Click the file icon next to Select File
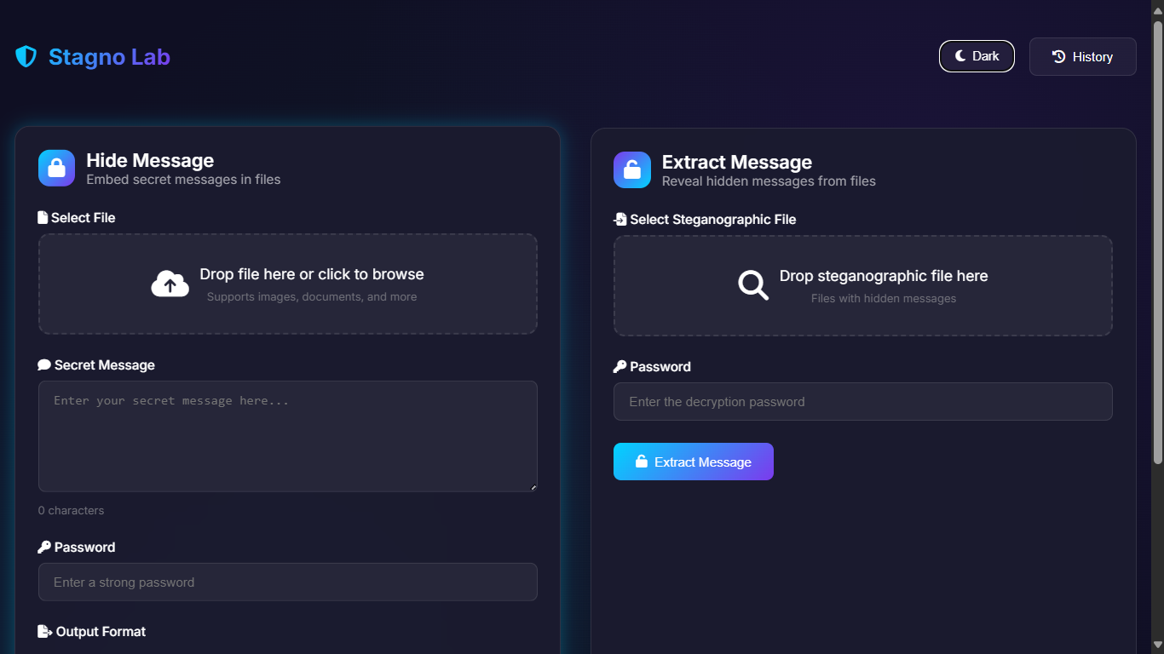The width and height of the screenshot is (1164, 654). pos(43,218)
